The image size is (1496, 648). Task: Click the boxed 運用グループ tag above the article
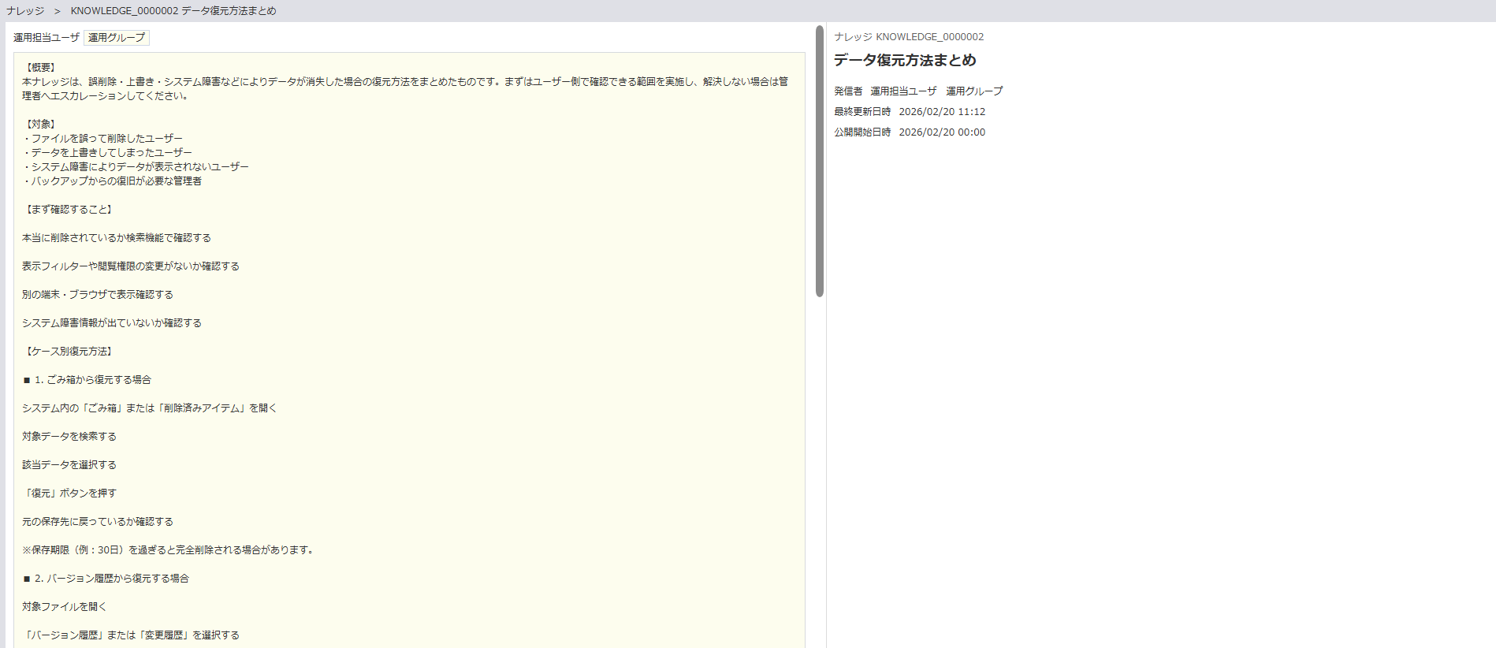(117, 38)
